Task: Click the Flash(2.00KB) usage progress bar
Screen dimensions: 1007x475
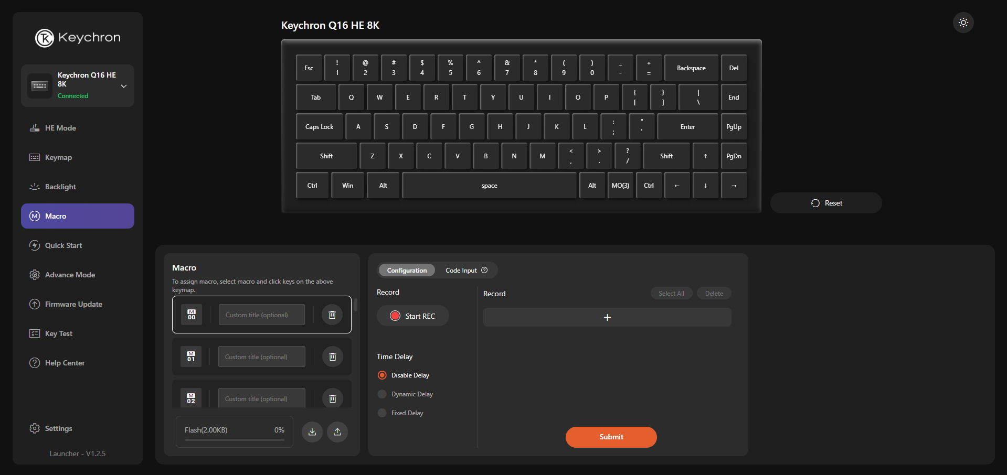Action: click(235, 440)
